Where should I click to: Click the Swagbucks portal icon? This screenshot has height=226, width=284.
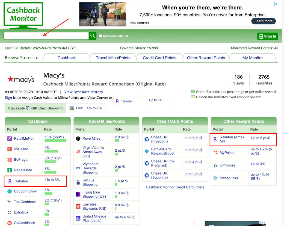(x=215, y=178)
